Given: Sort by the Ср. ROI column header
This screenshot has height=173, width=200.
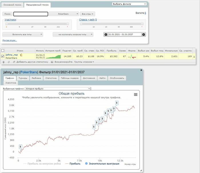Looking at the screenshot, I should pos(100,51).
